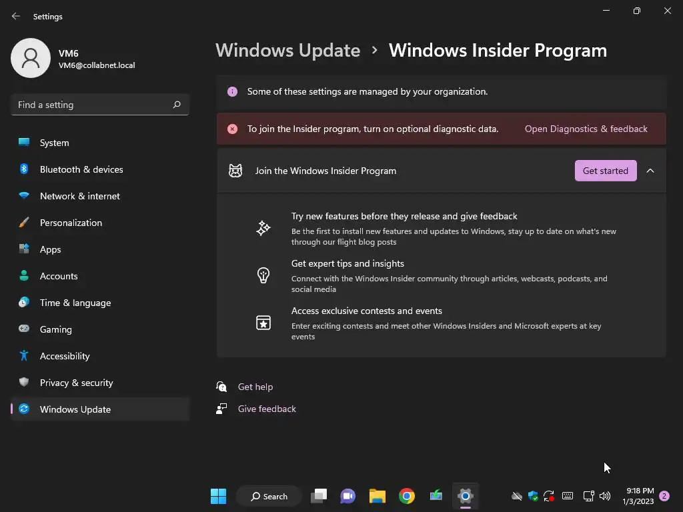Click the Windows Update breadcrumb link
Image resolution: width=683 pixels, height=512 pixels.
[x=288, y=51]
